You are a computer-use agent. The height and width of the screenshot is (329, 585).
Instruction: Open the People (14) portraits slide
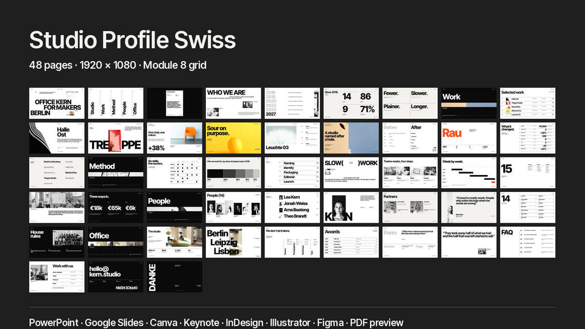click(234, 208)
